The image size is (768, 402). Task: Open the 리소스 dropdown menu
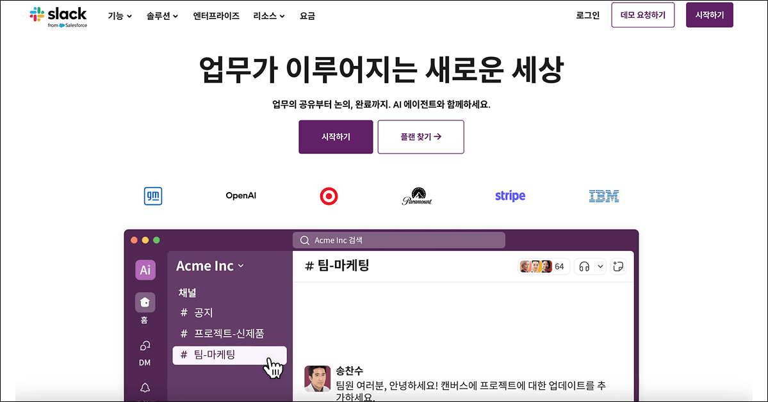coord(269,16)
